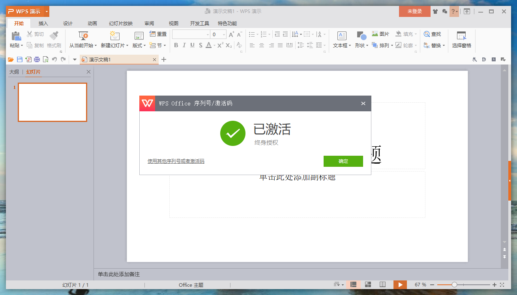Open the Slide Show (幻灯片放映) tab

pyautogui.click(x=121, y=24)
